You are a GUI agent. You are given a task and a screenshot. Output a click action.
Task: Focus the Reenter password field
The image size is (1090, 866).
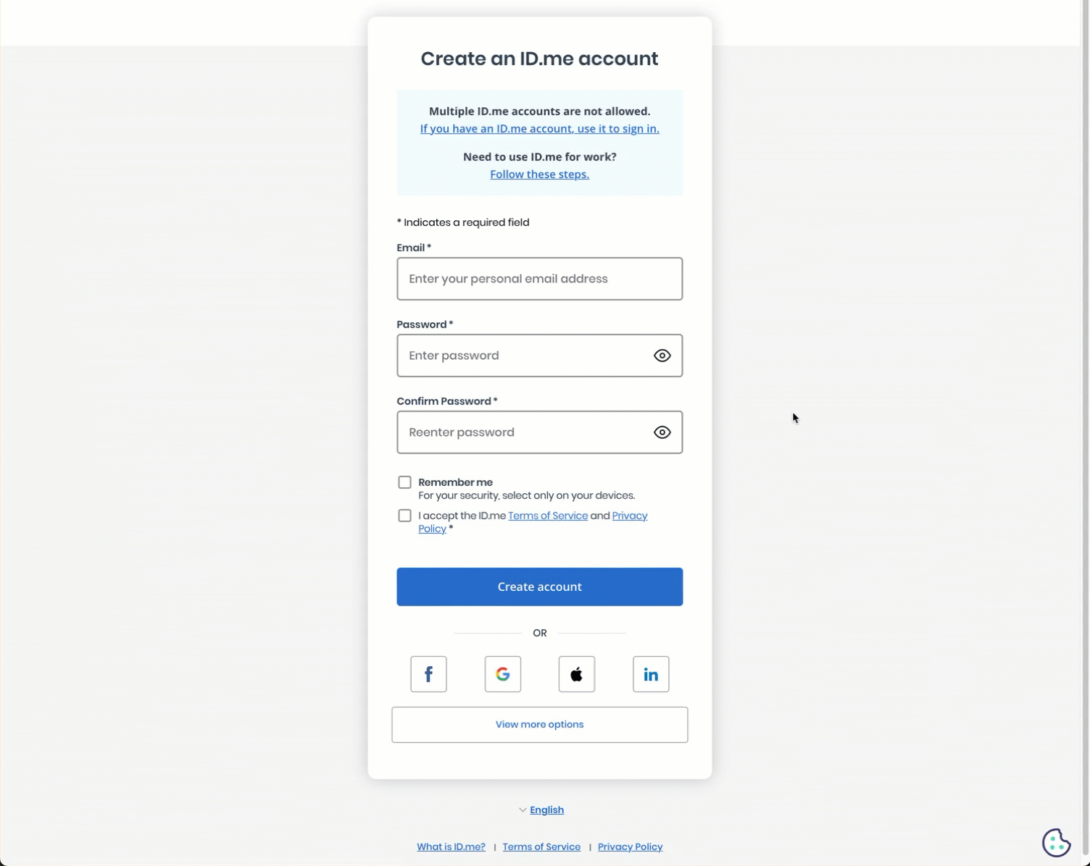522,432
